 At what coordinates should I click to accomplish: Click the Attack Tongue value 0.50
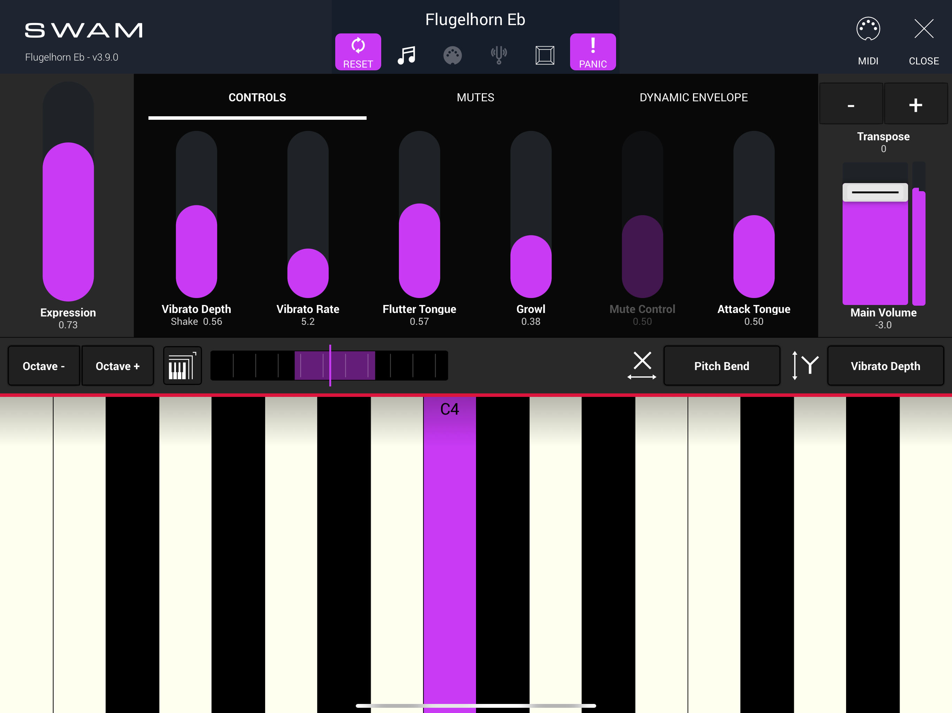tap(754, 322)
